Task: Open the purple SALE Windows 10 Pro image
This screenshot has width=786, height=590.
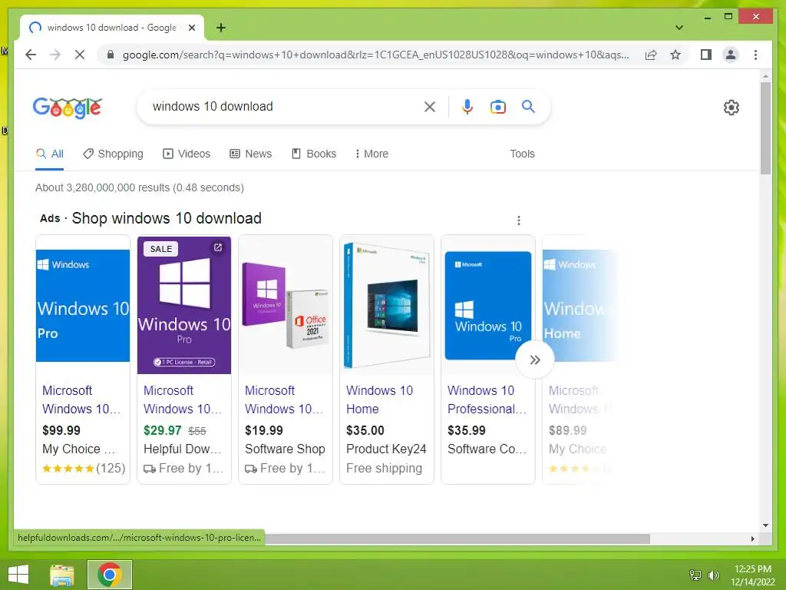Action: [x=184, y=305]
